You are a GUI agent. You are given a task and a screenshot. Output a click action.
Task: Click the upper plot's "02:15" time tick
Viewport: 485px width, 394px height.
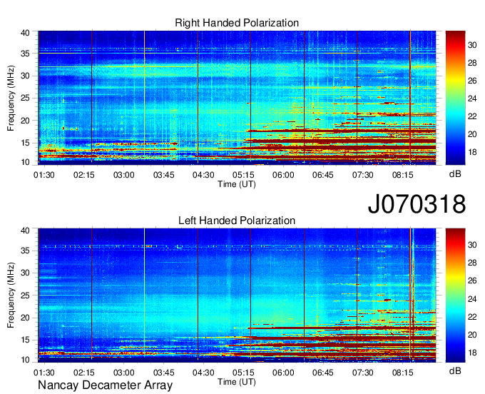(84, 175)
